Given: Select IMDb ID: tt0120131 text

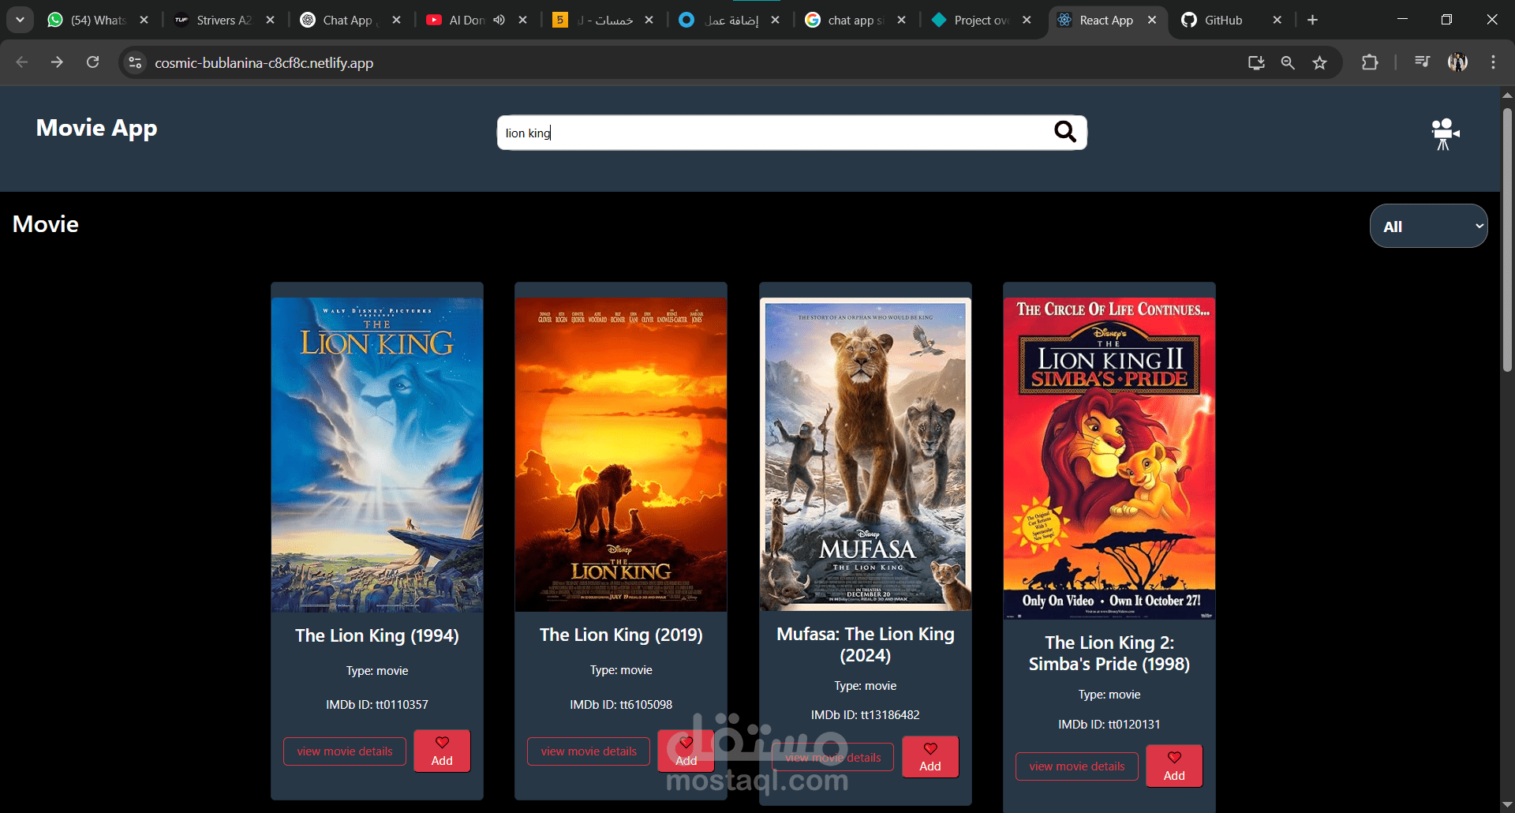Looking at the screenshot, I should click(x=1109, y=725).
